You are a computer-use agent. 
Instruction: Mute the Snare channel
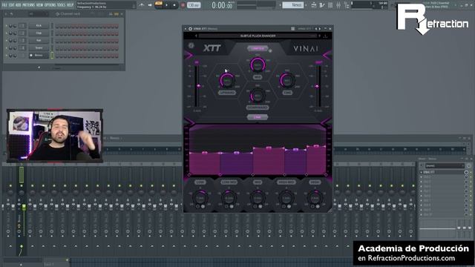pos(7,47)
